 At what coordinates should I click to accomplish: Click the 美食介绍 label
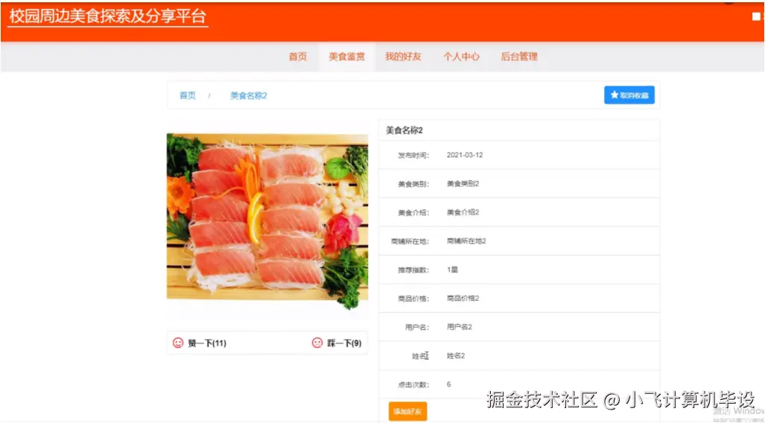413,212
